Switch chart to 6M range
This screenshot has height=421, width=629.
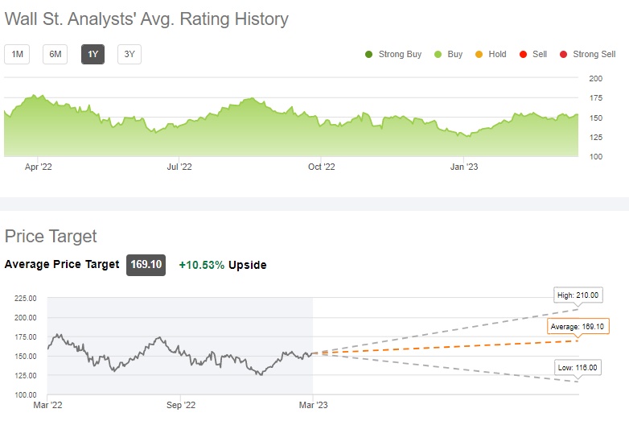pos(55,55)
